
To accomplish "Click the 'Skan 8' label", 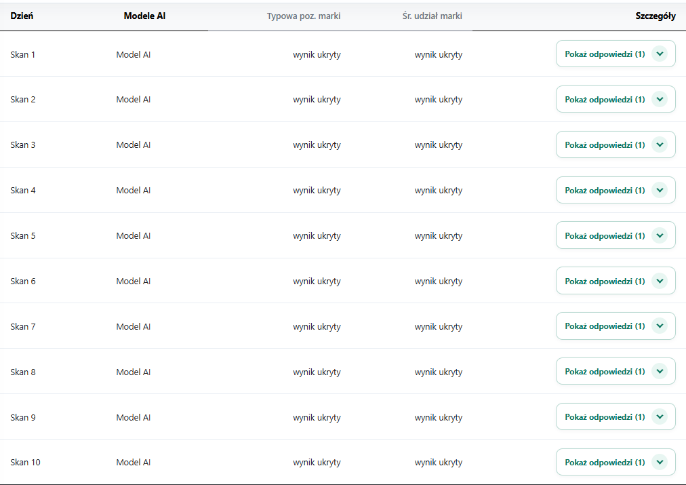I will pyautogui.click(x=23, y=372).
